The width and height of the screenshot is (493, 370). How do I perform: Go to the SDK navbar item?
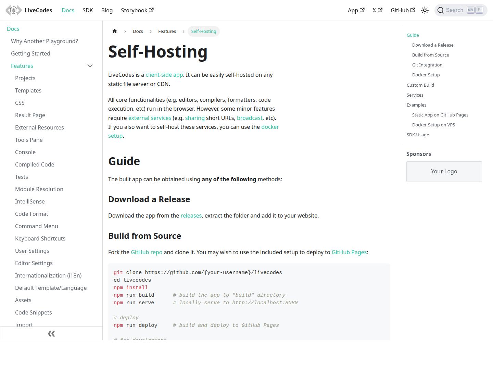coord(88,10)
